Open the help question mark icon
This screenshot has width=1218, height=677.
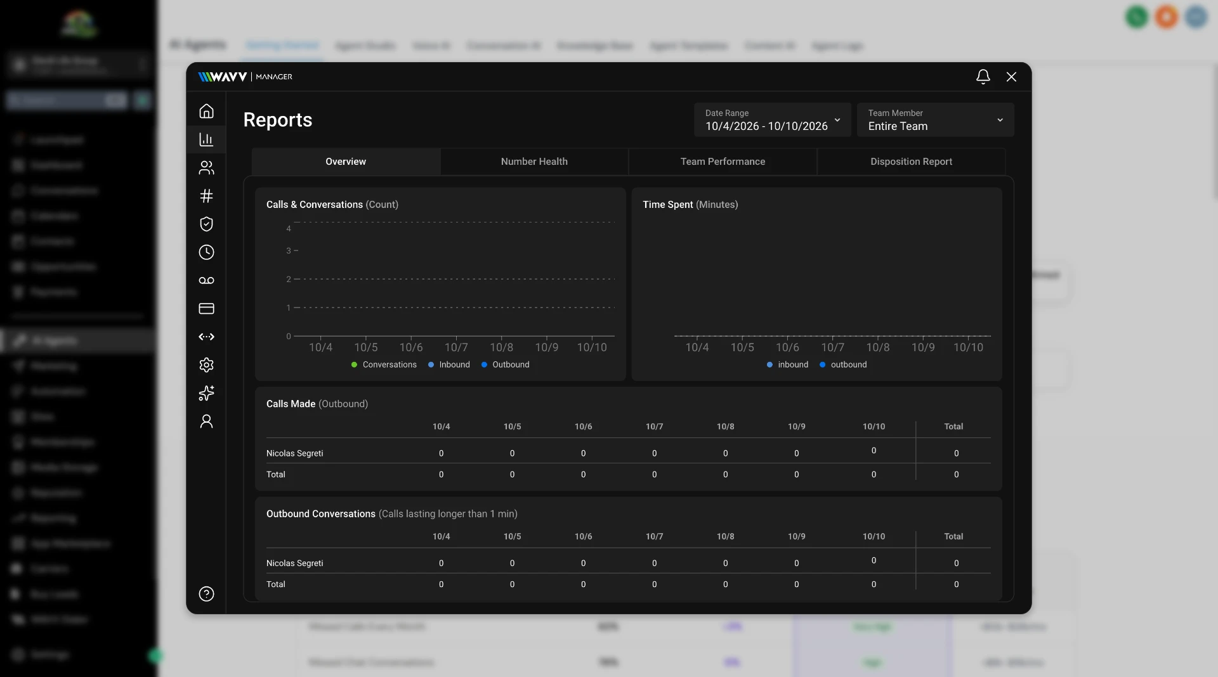click(x=206, y=594)
